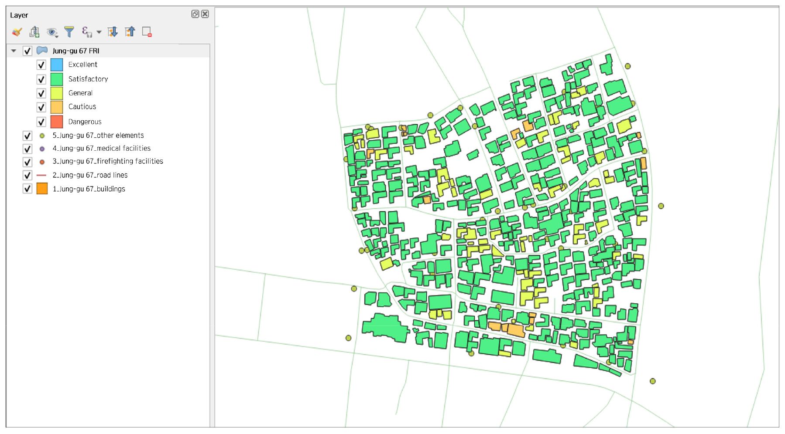
Task: Click the Filter Legend funnel icon
Action: click(x=69, y=32)
